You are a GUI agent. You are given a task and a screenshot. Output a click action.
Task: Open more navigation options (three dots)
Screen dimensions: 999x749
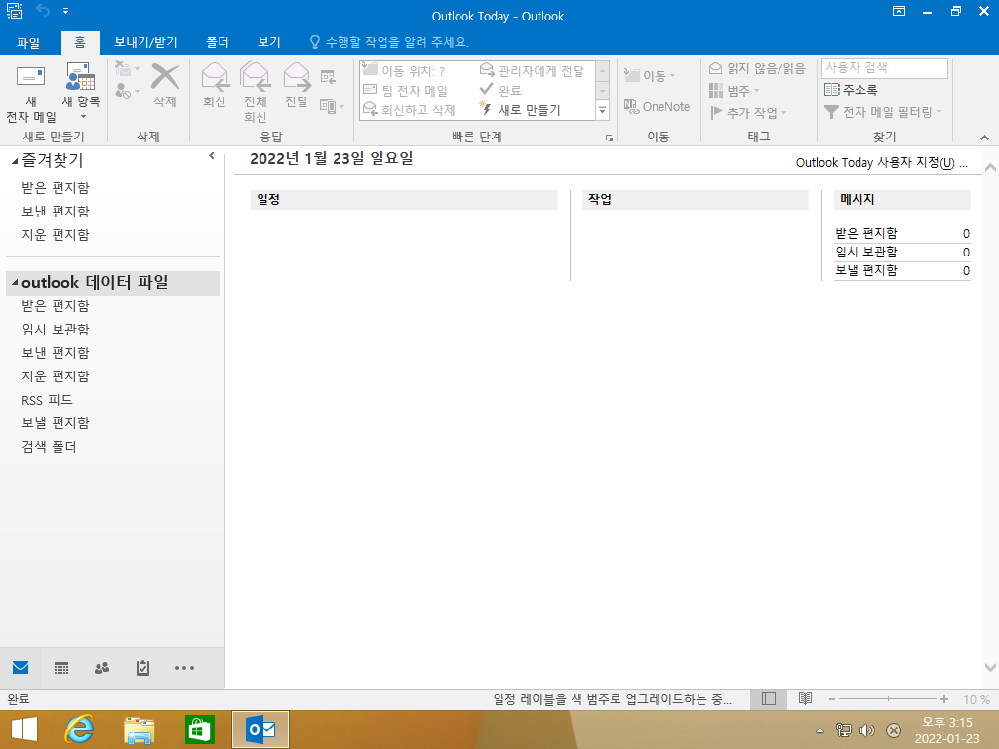pyautogui.click(x=184, y=667)
